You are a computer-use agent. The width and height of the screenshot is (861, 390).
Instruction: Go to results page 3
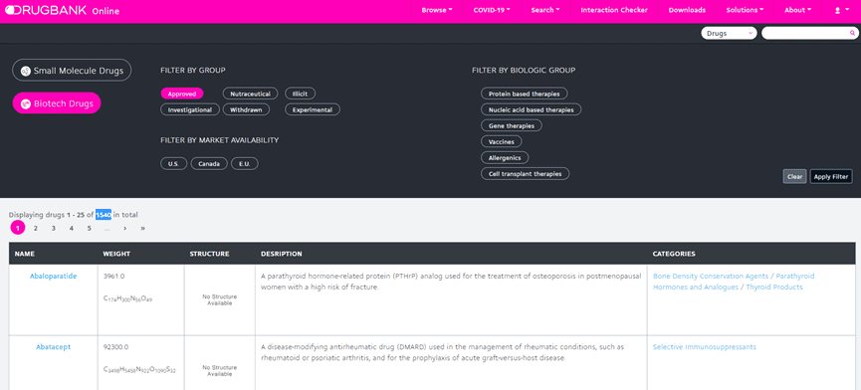[x=54, y=228]
